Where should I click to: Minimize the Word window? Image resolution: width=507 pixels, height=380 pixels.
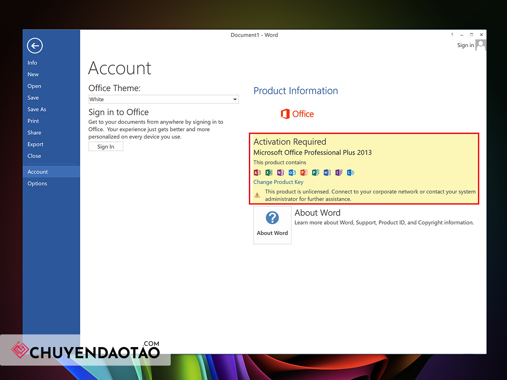[x=461, y=35]
